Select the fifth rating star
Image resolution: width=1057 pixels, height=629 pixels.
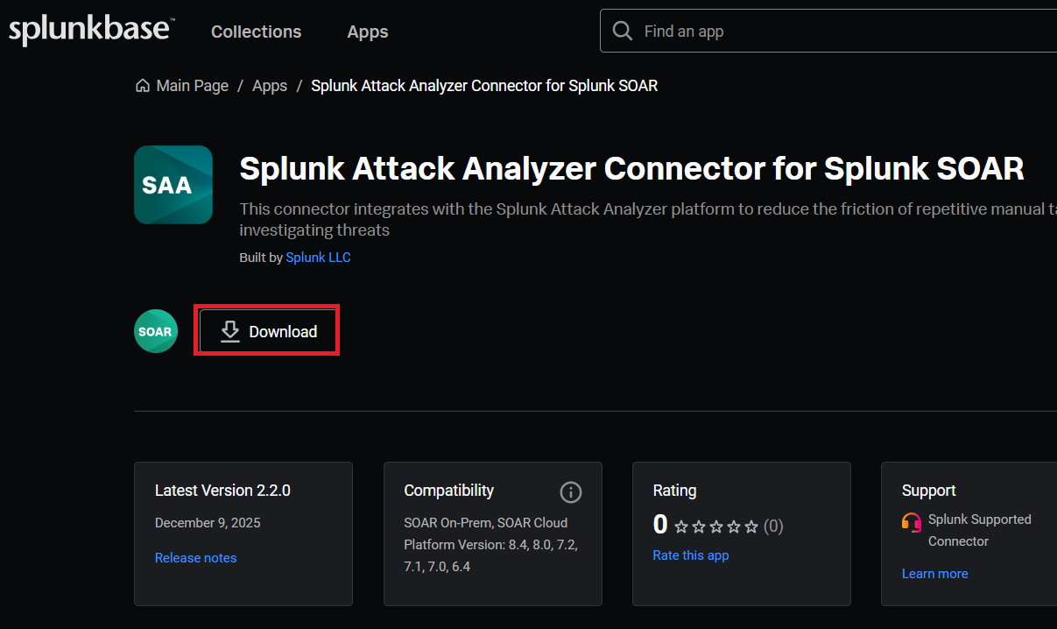750,527
